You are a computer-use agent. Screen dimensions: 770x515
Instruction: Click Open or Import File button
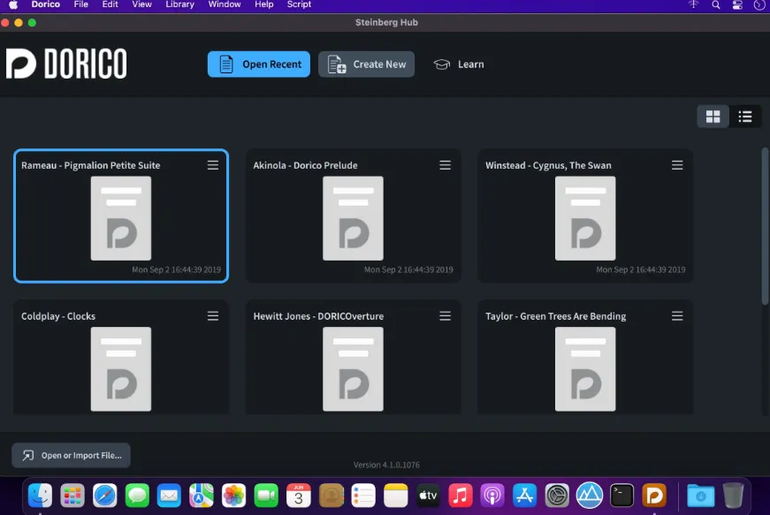pos(72,455)
